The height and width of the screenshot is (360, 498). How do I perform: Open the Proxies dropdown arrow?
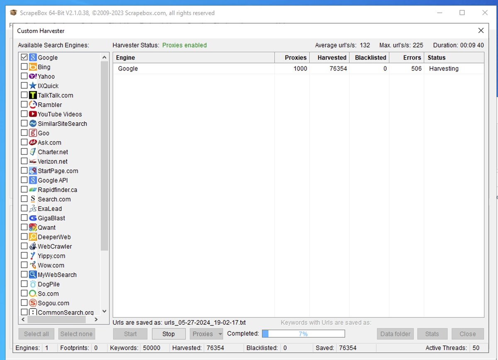point(220,334)
